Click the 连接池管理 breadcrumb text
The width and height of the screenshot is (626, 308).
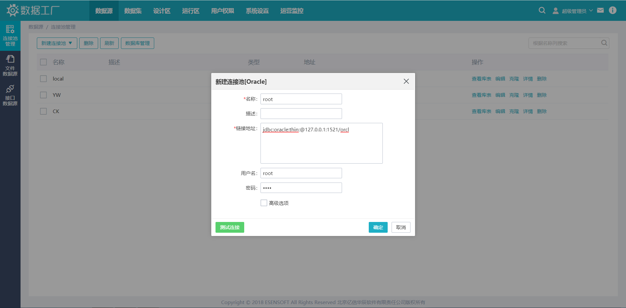[63, 27]
